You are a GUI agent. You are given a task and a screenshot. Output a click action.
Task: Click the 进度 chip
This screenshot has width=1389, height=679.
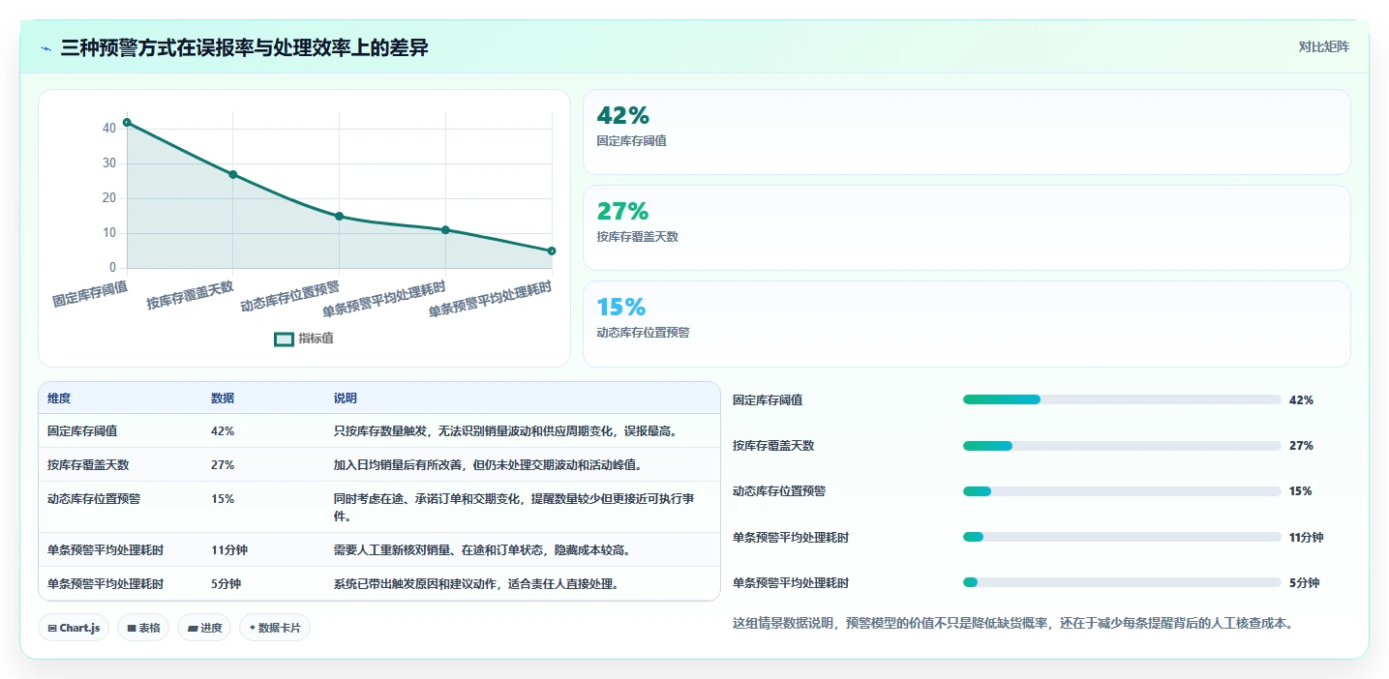tap(204, 628)
